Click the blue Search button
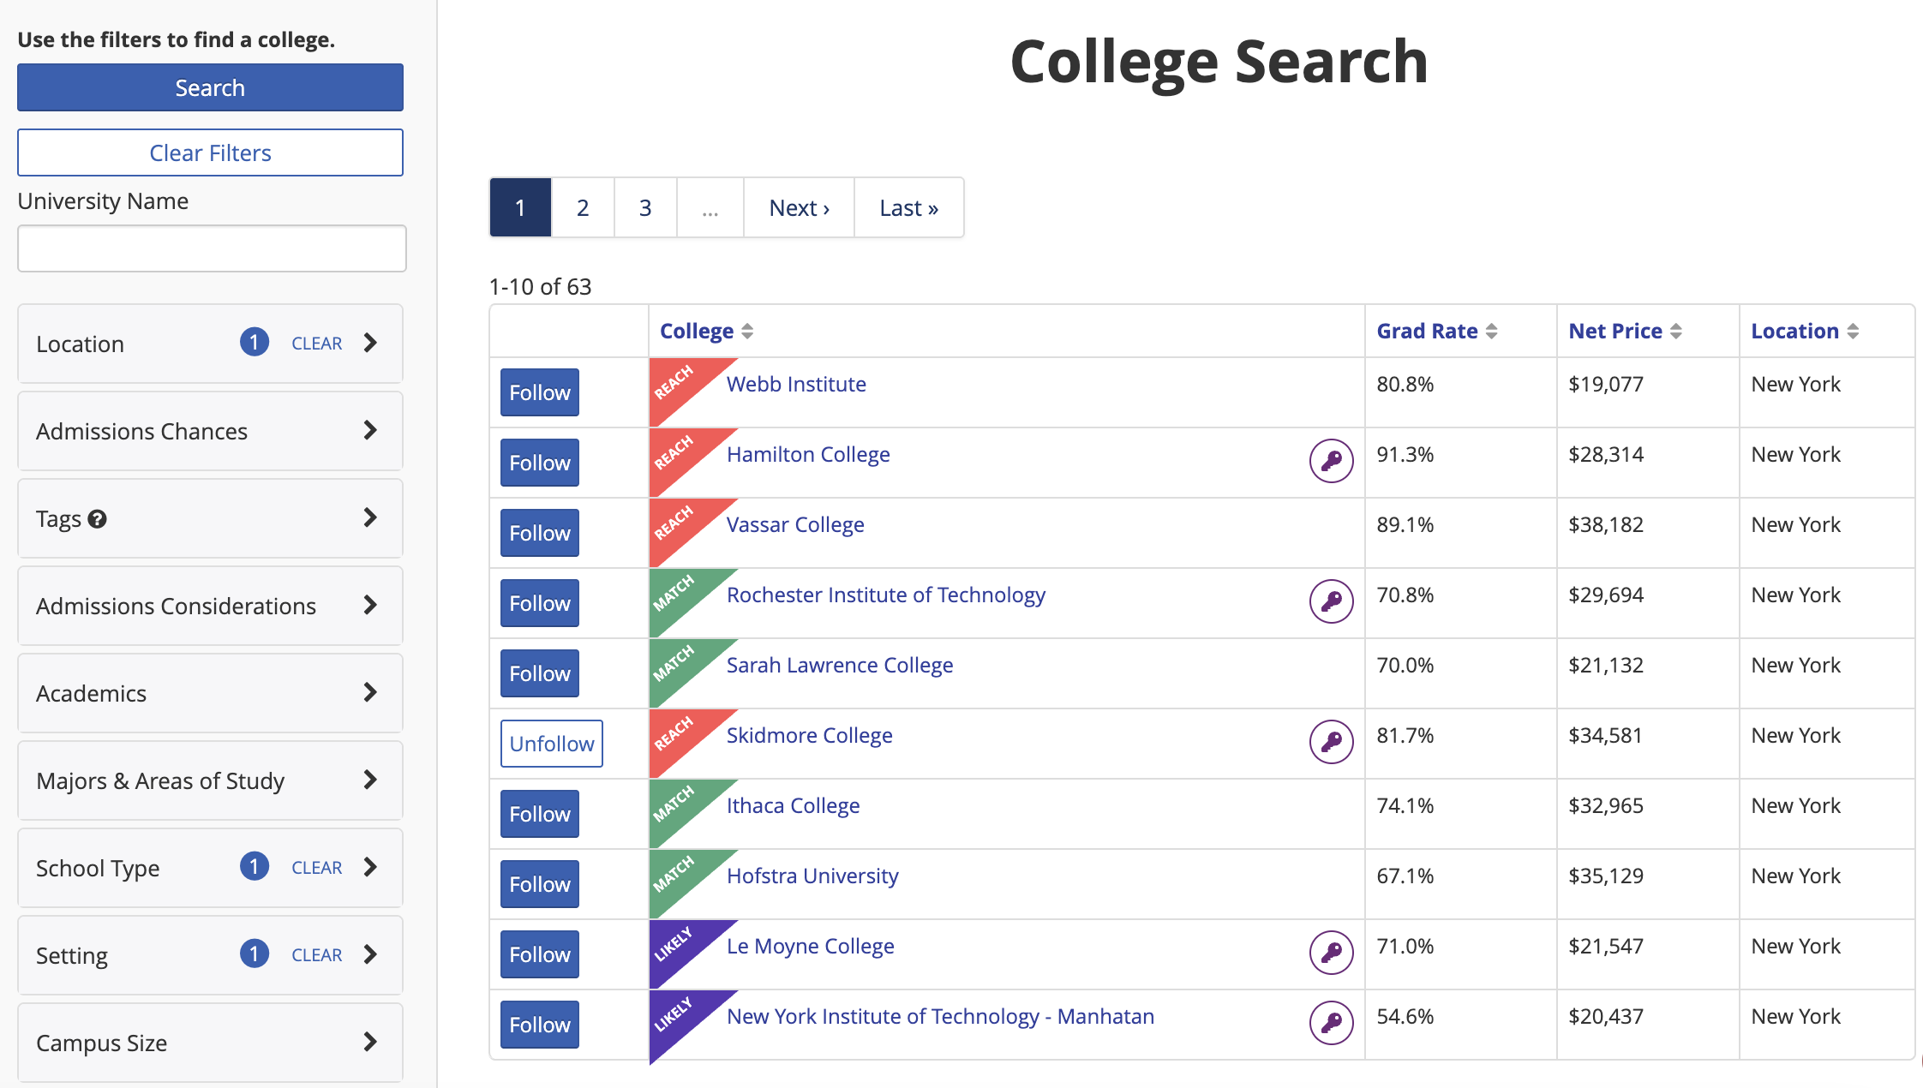 click(x=210, y=87)
